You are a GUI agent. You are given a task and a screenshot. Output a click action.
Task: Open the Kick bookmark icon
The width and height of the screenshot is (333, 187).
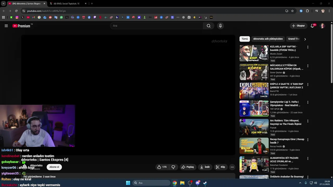(11, 17)
